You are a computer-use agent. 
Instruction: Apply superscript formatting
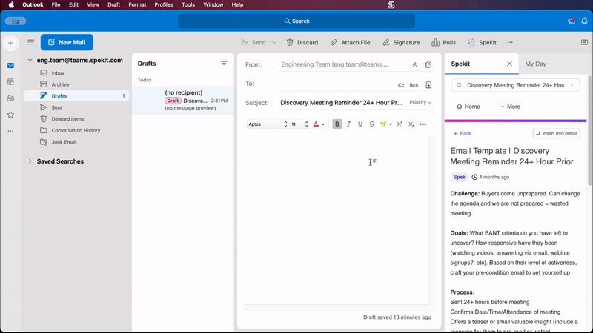400,124
